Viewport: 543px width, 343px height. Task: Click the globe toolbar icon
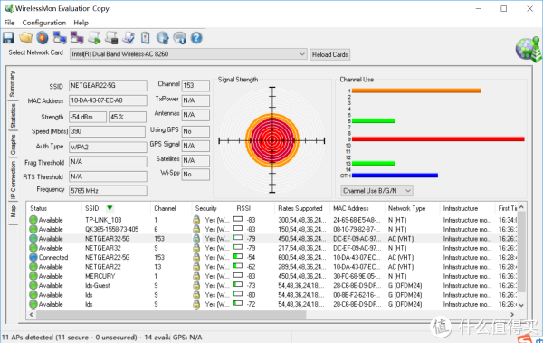click(162, 38)
